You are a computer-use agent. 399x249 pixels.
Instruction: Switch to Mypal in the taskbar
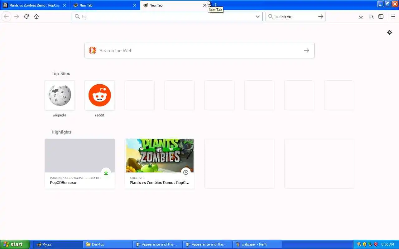[x=58, y=244]
